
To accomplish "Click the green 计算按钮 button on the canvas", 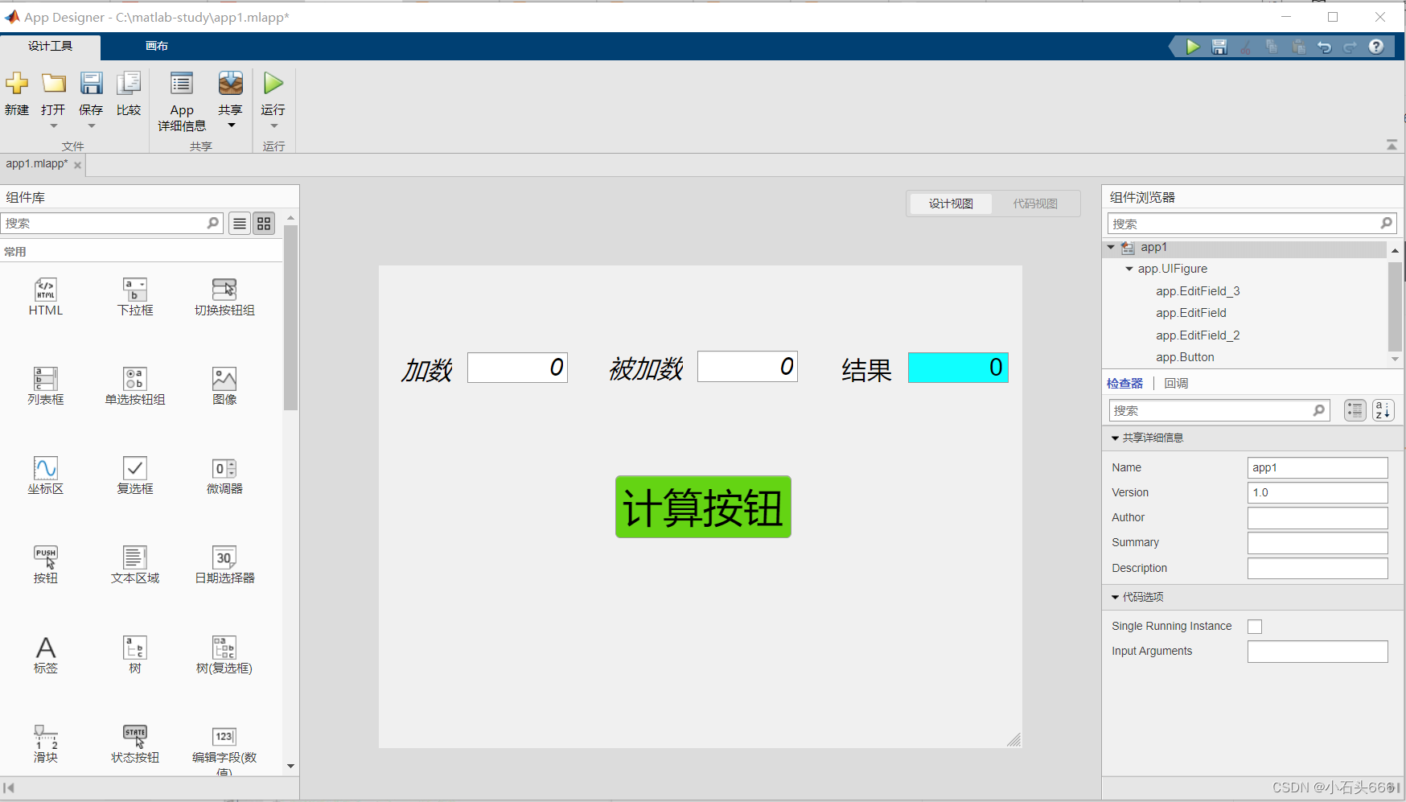I will [x=702, y=507].
